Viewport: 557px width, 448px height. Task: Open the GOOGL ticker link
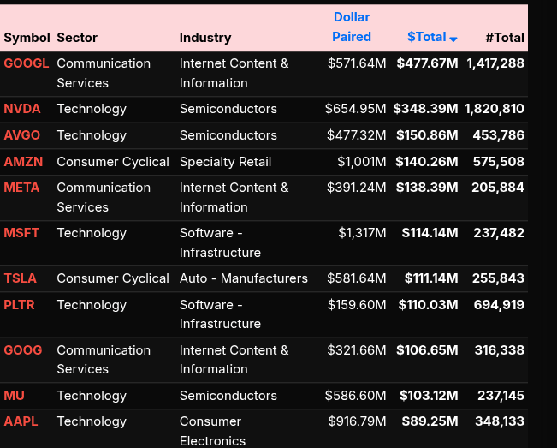27,63
